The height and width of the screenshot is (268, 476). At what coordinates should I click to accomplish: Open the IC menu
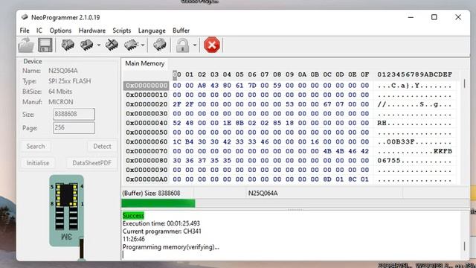click(39, 31)
